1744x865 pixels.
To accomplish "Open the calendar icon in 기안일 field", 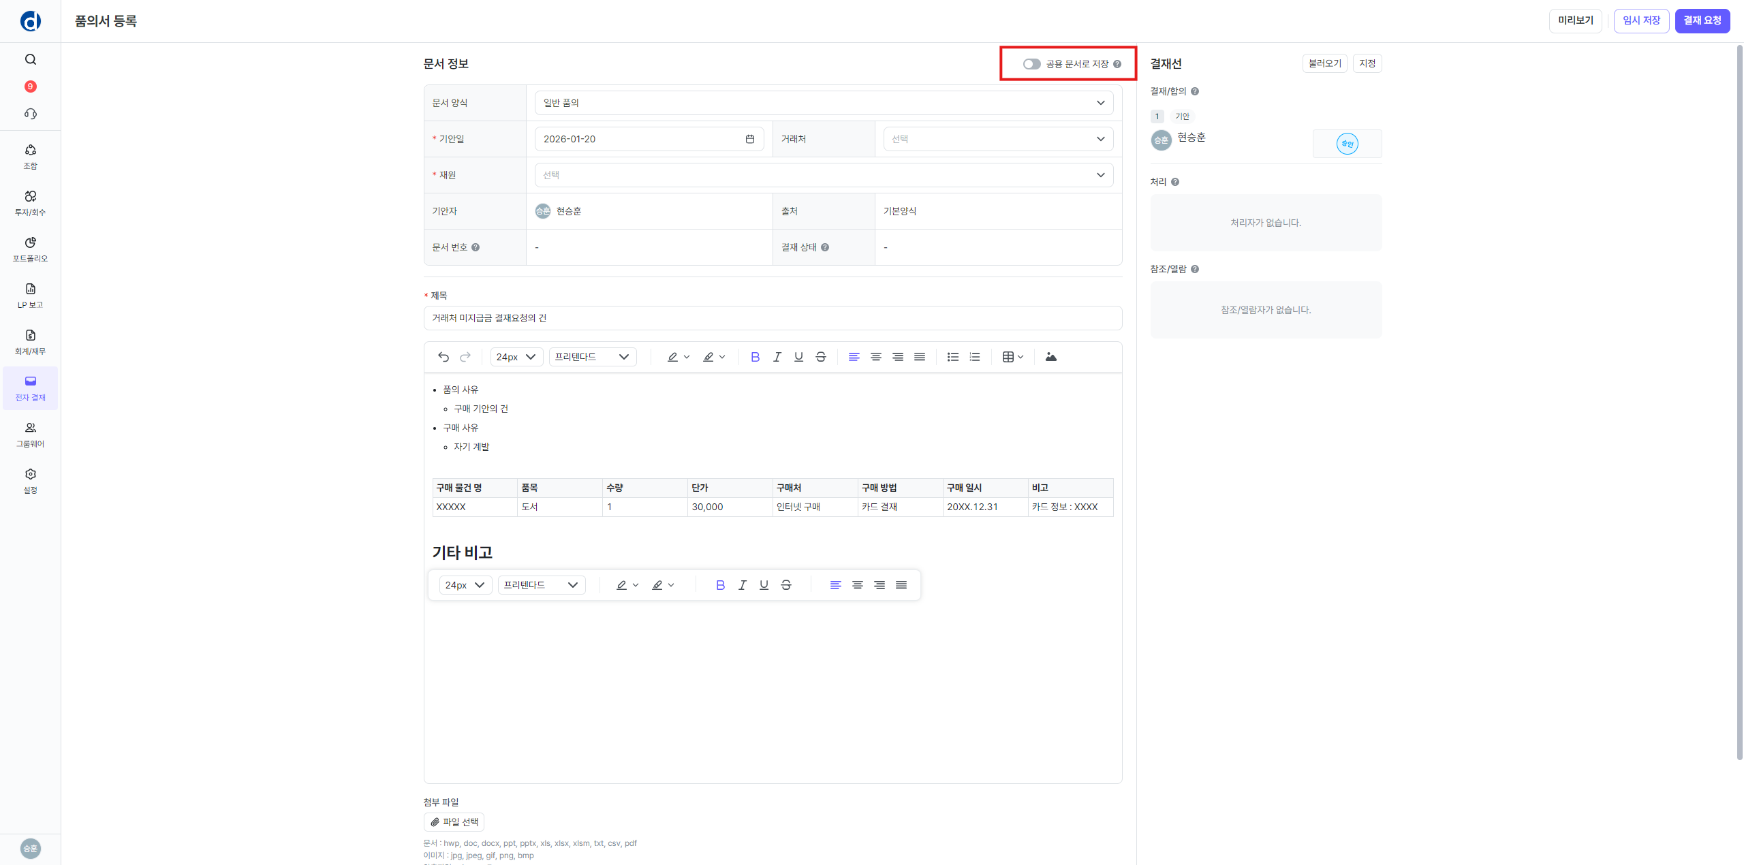I will tap(750, 139).
